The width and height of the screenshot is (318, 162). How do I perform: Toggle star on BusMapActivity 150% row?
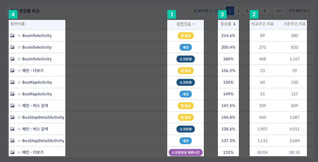pyautogui.click(x=19, y=82)
